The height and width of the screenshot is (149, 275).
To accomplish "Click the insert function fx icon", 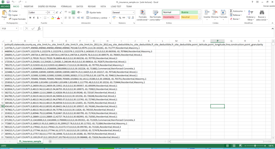I will tap(38, 29).
